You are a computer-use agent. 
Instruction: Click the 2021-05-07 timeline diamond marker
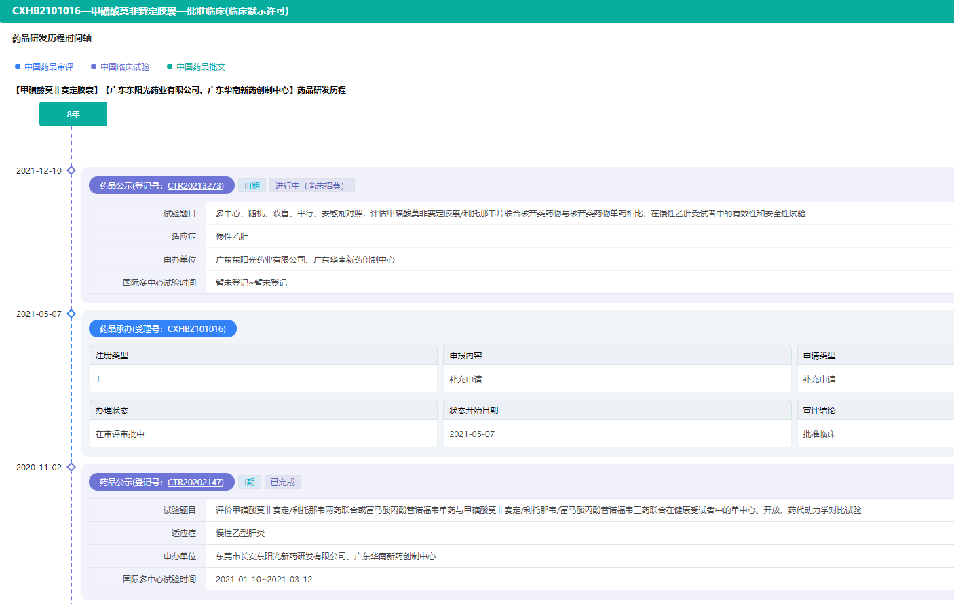[71, 314]
